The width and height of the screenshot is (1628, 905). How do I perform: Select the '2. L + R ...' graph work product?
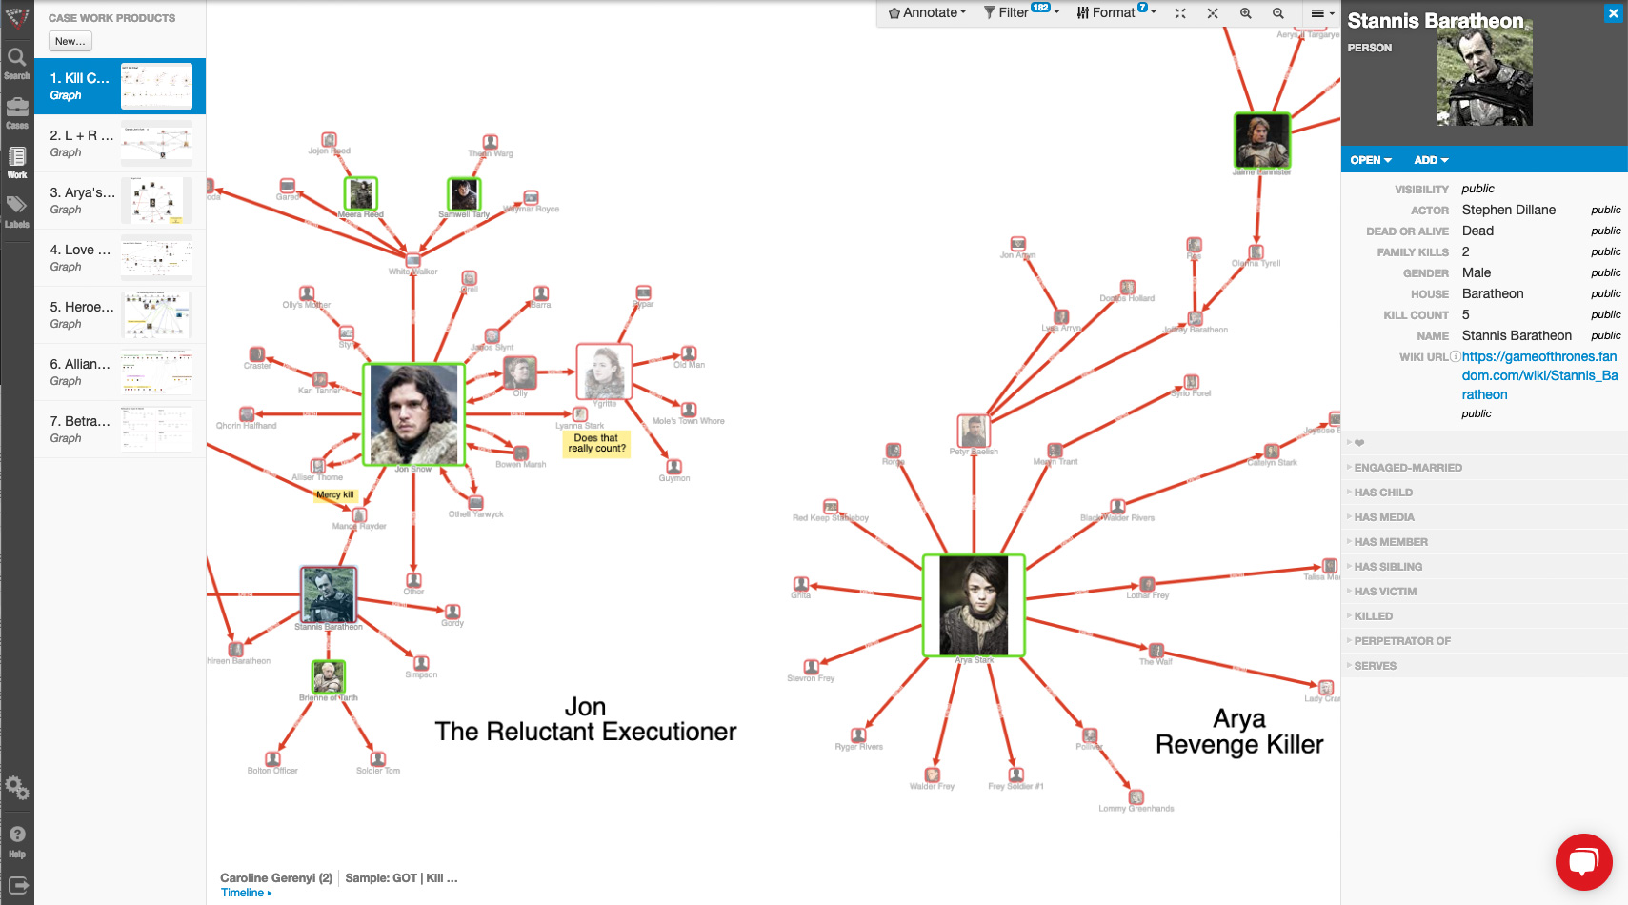120,143
